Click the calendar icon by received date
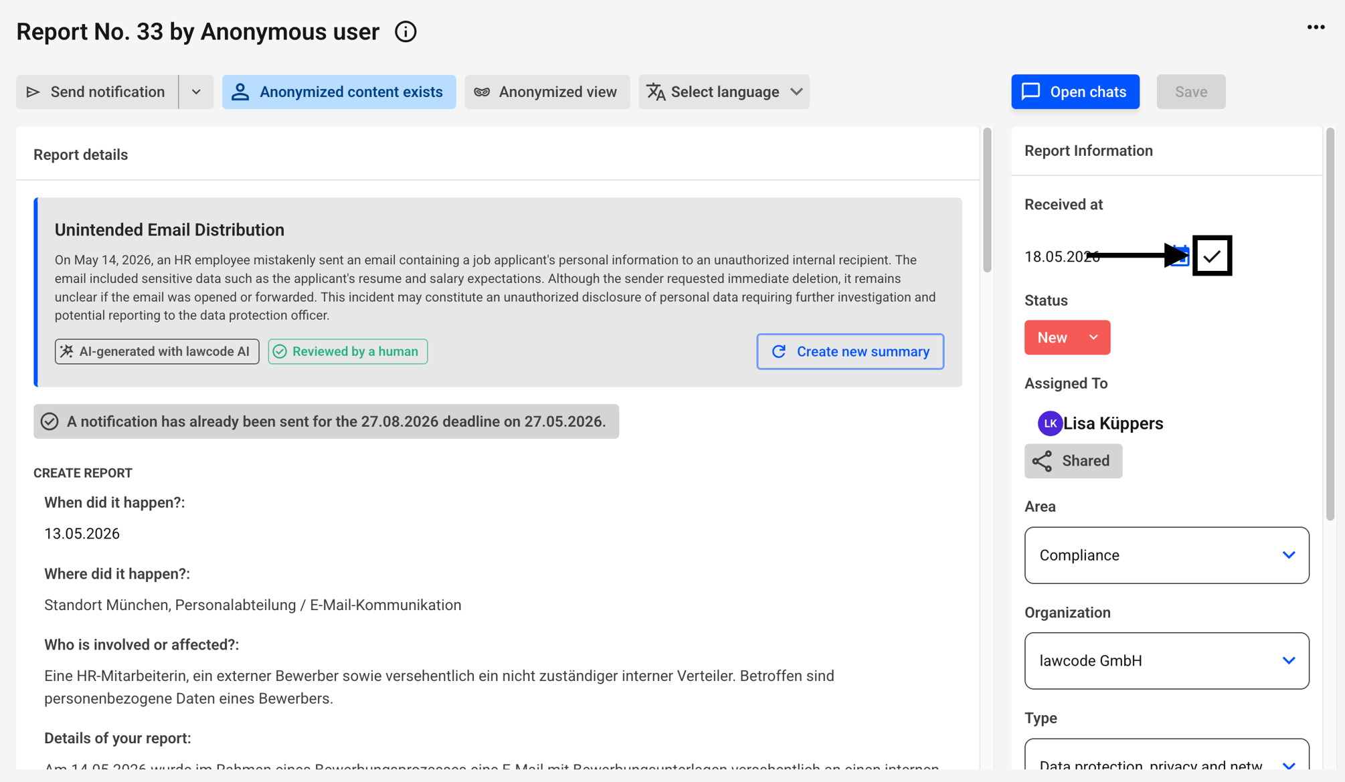 coord(1179,256)
